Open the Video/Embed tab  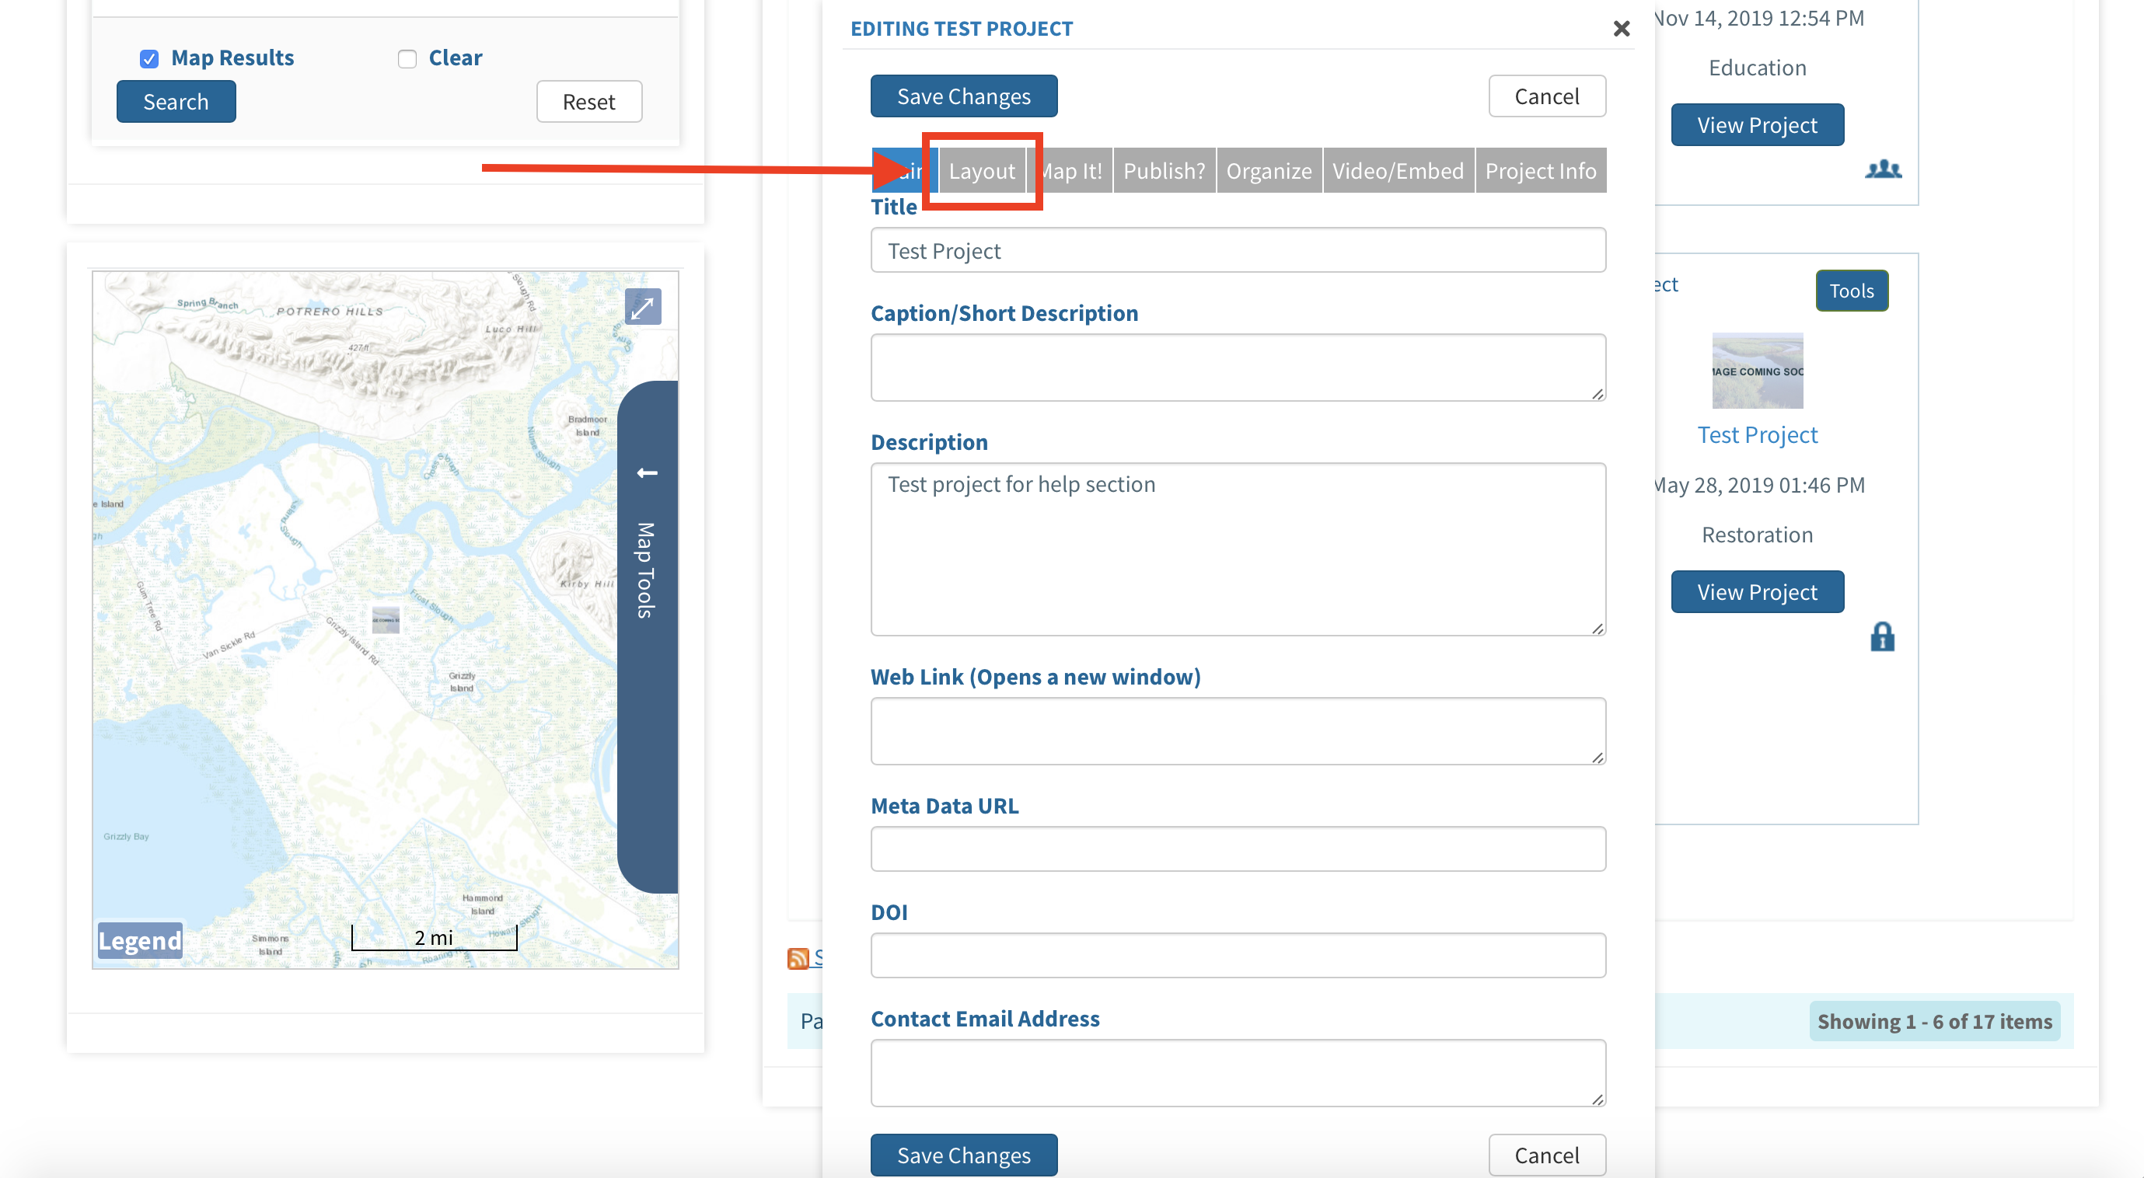click(1398, 172)
